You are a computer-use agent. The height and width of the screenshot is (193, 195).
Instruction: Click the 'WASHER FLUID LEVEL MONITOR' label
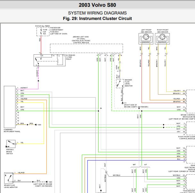[129, 83]
